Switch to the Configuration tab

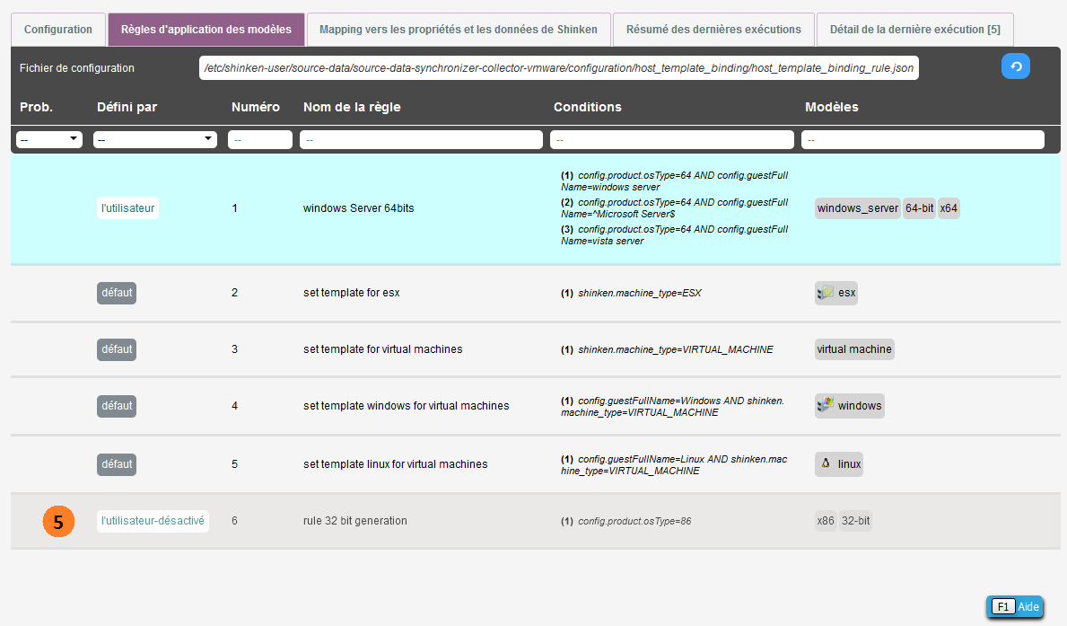58,30
